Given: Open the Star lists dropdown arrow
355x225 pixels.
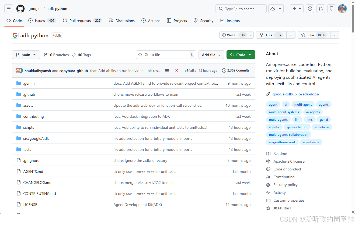Looking at the screenshot, I should (335, 35).
